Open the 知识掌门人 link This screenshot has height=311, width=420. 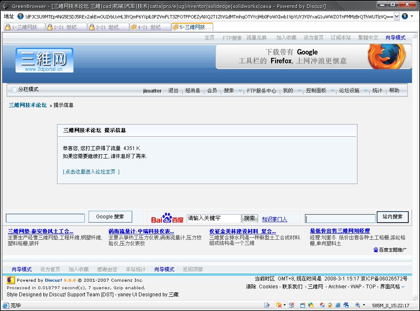tap(274, 219)
